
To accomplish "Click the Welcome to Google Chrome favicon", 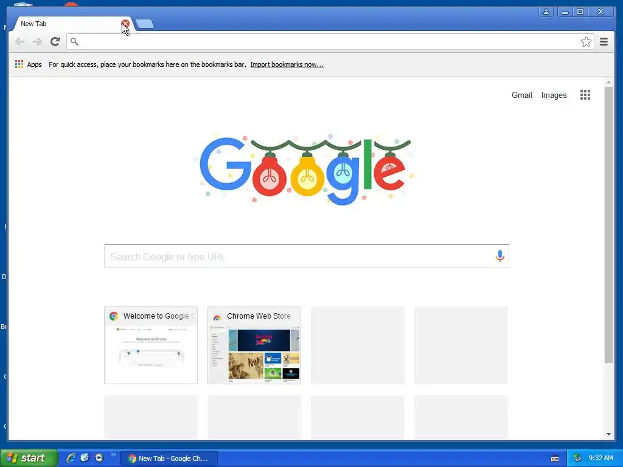I will 114,316.
